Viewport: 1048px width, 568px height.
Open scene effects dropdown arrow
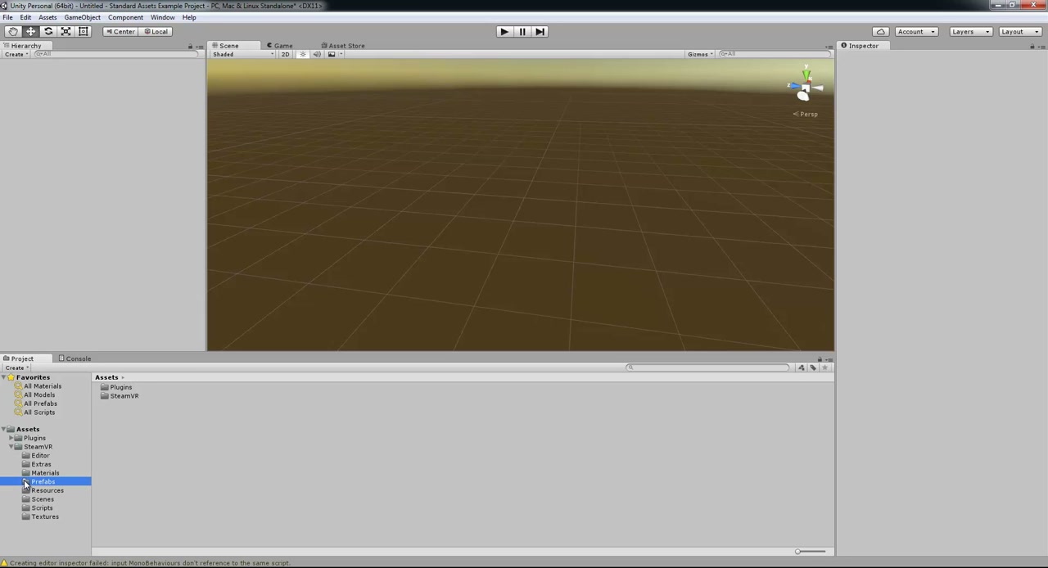pyautogui.click(x=341, y=54)
